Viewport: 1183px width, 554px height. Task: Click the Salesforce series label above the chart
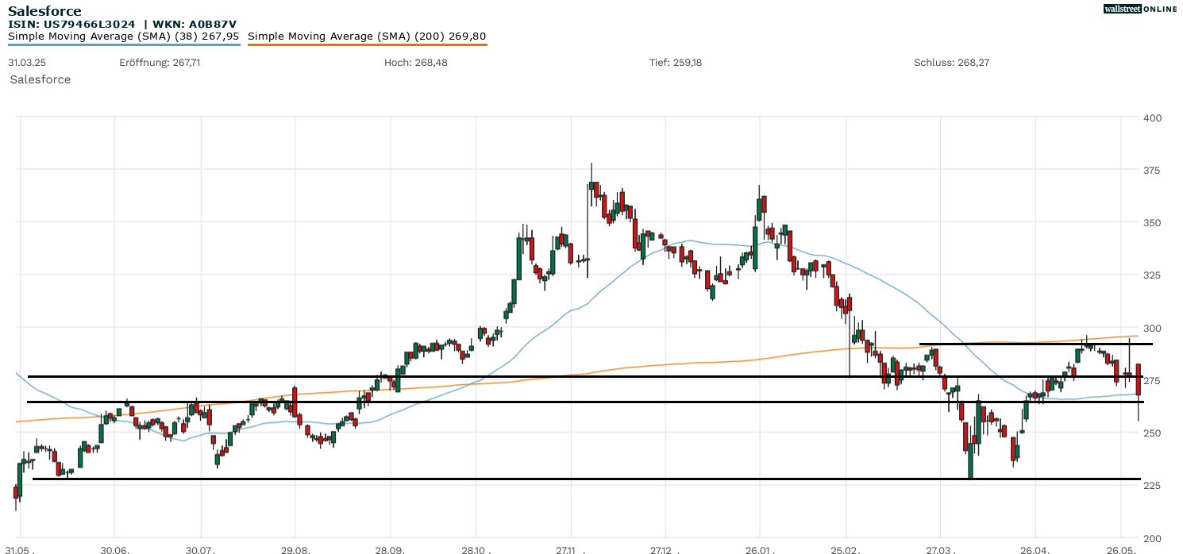pyautogui.click(x=40, y=79)
